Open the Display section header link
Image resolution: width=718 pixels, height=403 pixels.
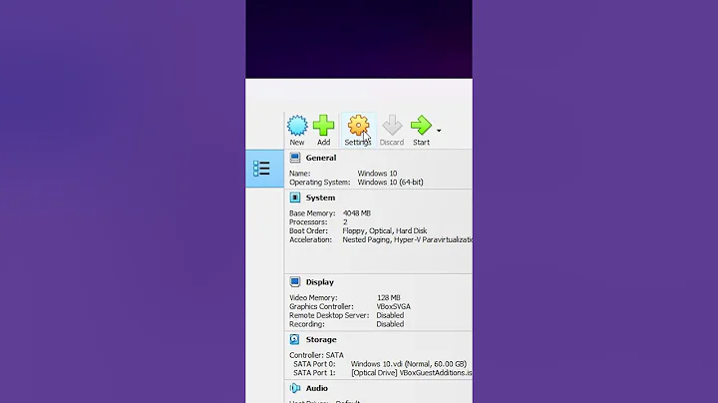click(x=320, y=282)
